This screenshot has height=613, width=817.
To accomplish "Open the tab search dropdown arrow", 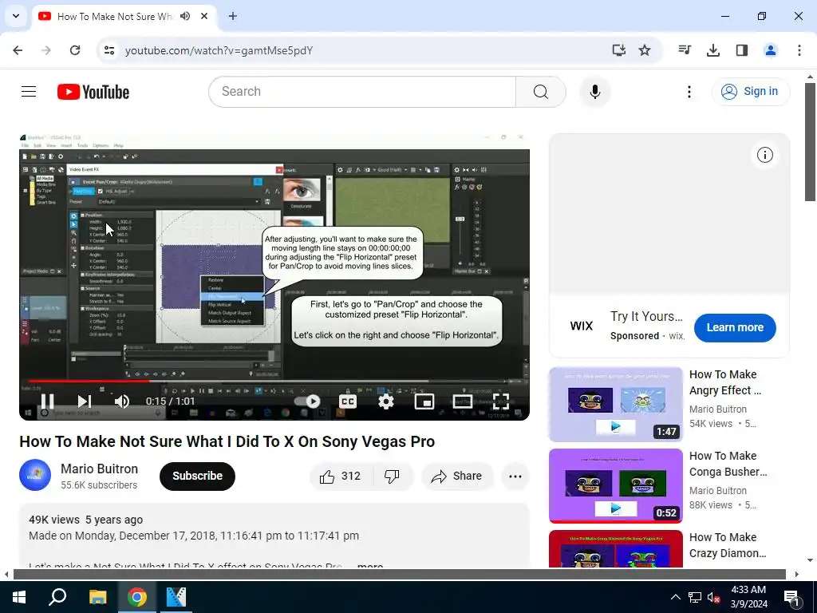I will click(x=16, y=16).
